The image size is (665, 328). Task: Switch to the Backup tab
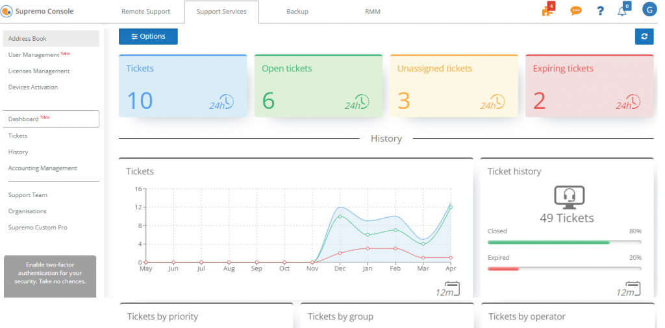coord(297,12)
